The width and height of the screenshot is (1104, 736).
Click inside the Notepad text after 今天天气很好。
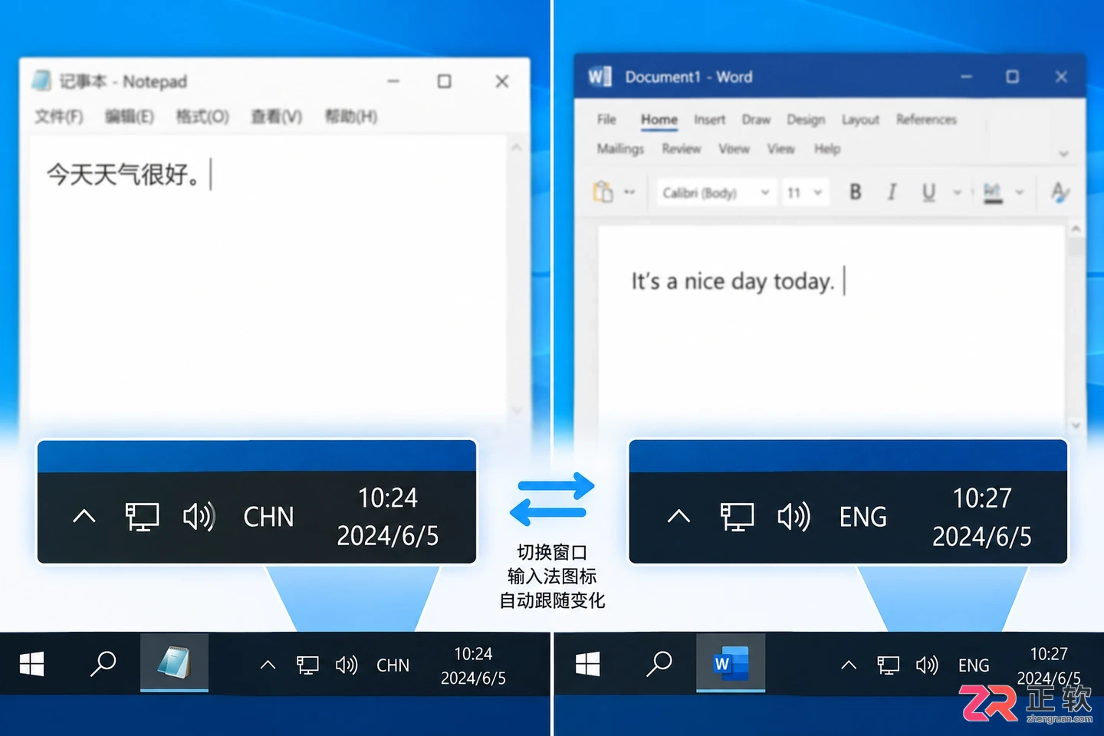tap(211, 175)
